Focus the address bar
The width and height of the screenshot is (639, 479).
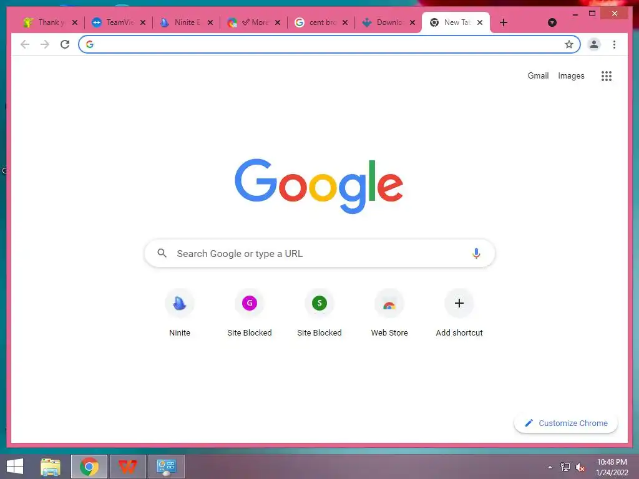pyautogui.click(x=329, y=44)
